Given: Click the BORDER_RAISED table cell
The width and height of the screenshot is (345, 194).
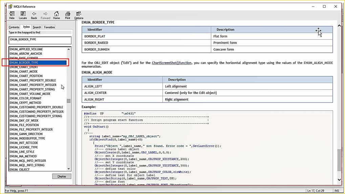Looking at the screenshot, I should pyautogui.click(x=146, y=43).
